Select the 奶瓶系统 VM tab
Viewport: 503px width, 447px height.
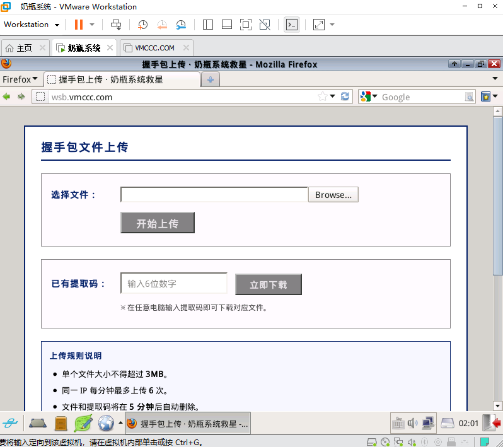click(x=84, y=48)
